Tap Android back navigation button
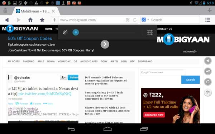 (x=71, y=129)
